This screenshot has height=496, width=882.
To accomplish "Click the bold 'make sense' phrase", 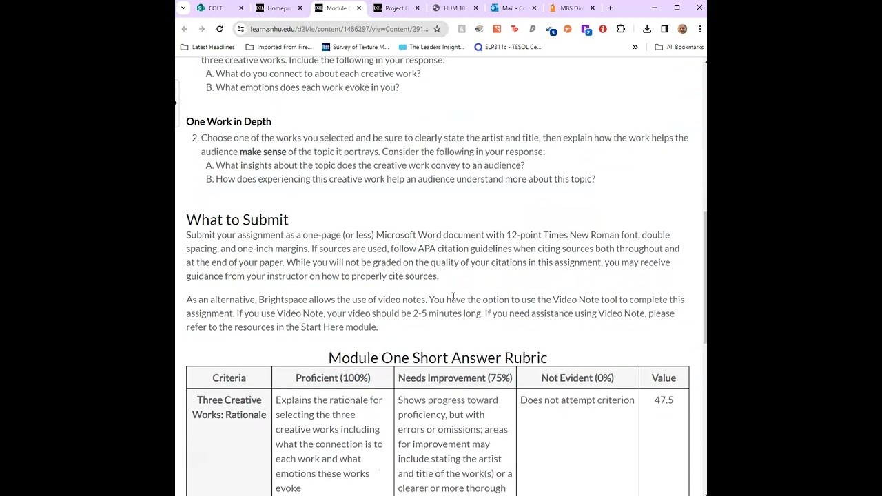I will click(263, 152).
